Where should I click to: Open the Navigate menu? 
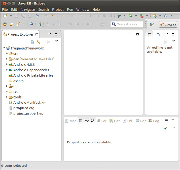coord(28,10)
